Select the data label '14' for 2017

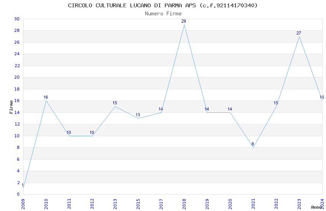161,109
